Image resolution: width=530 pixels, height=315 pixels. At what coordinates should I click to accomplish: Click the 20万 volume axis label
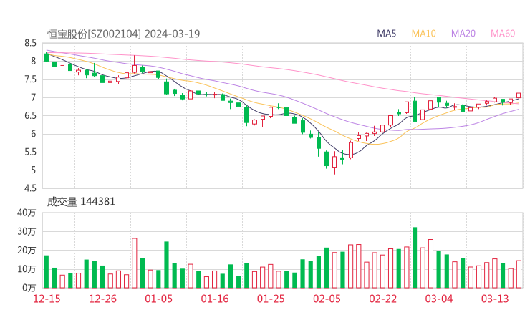click(26, 251)
